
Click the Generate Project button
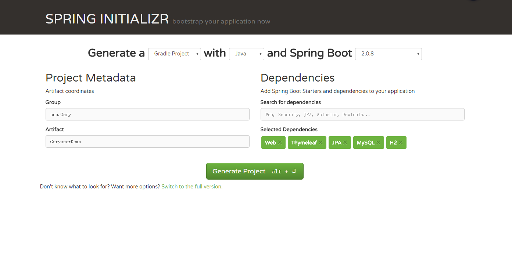(255, 171)
